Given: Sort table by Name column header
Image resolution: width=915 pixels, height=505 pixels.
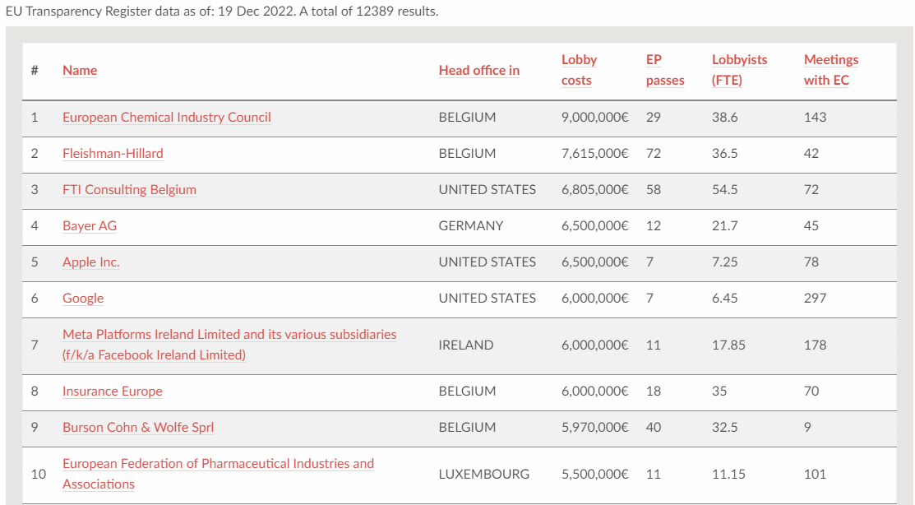Looking at the screenshot, I should (80, 71).
